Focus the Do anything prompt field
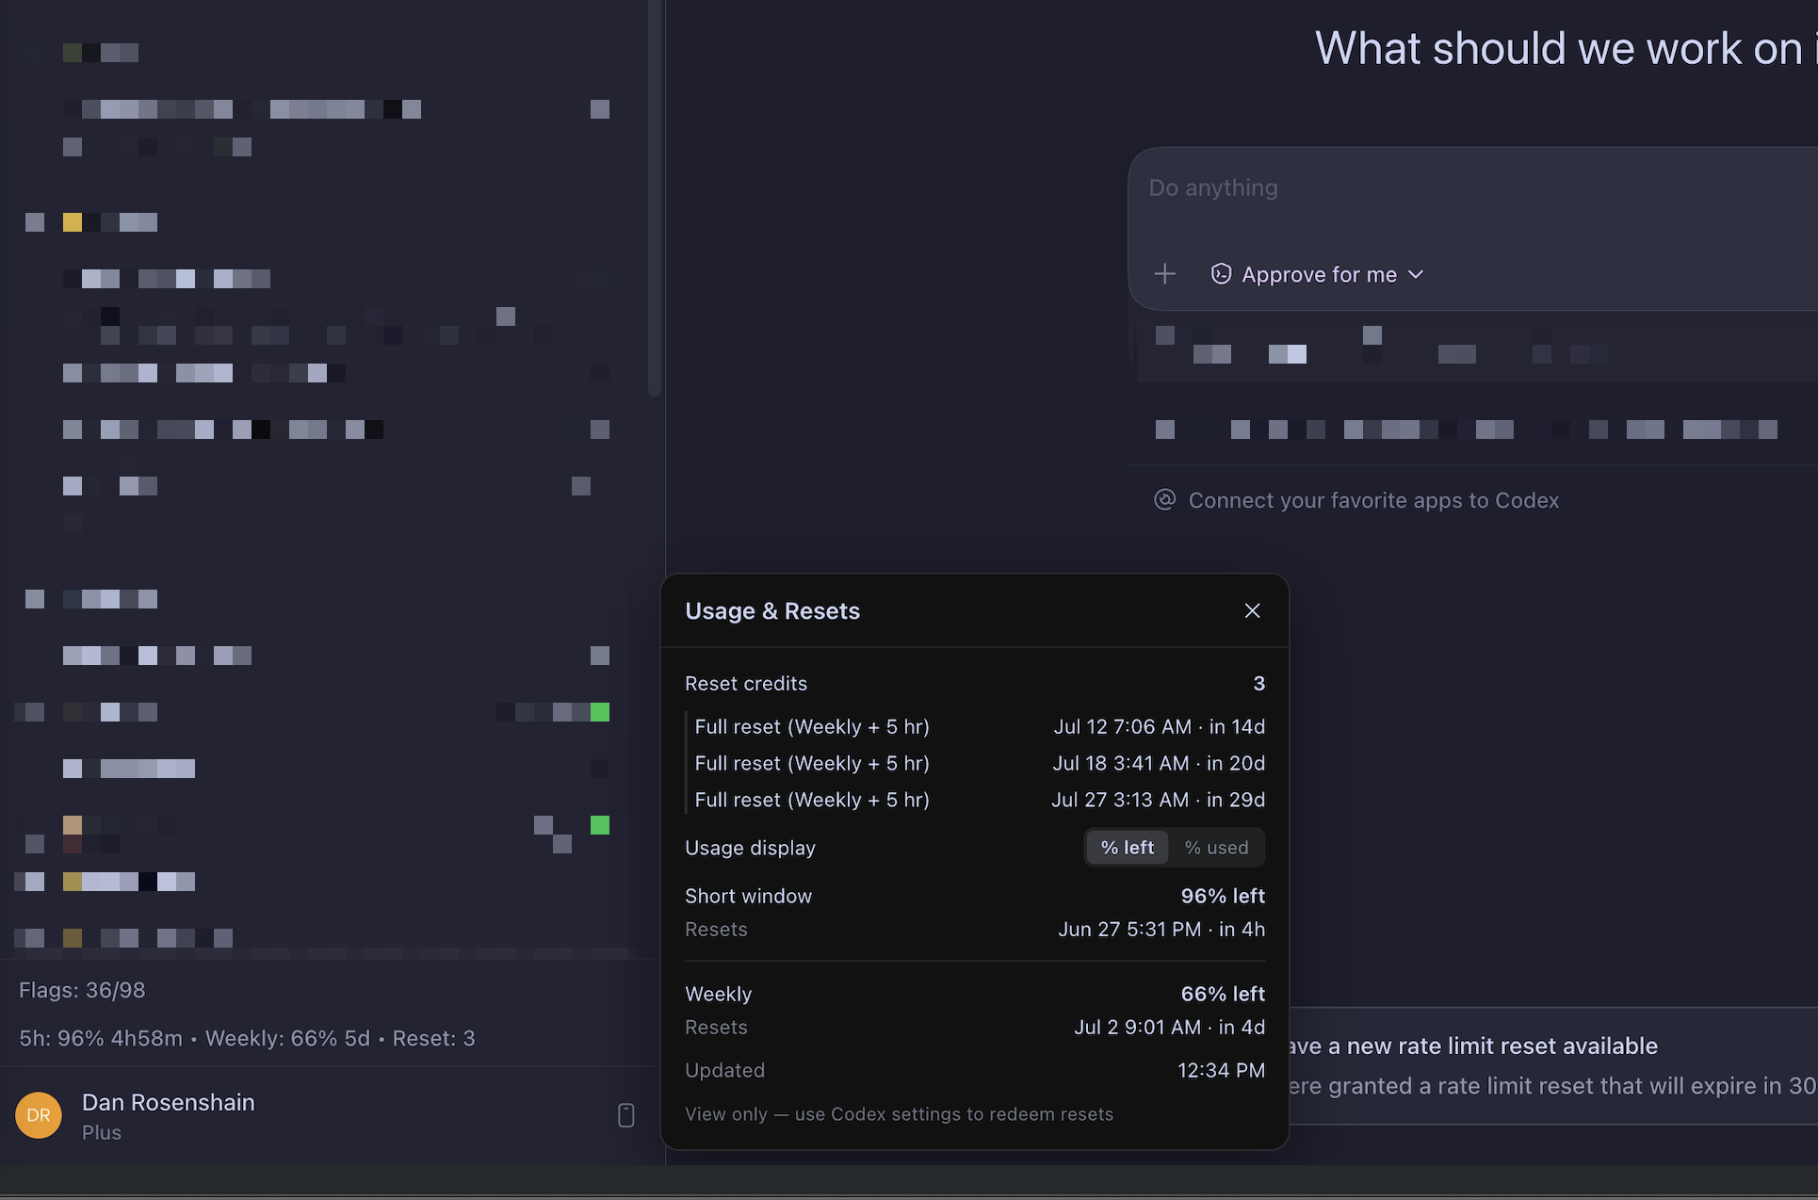 pos(1472,187)
